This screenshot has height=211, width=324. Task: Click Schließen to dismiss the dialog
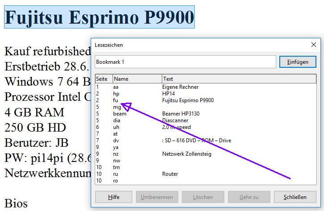coord(295,197)
